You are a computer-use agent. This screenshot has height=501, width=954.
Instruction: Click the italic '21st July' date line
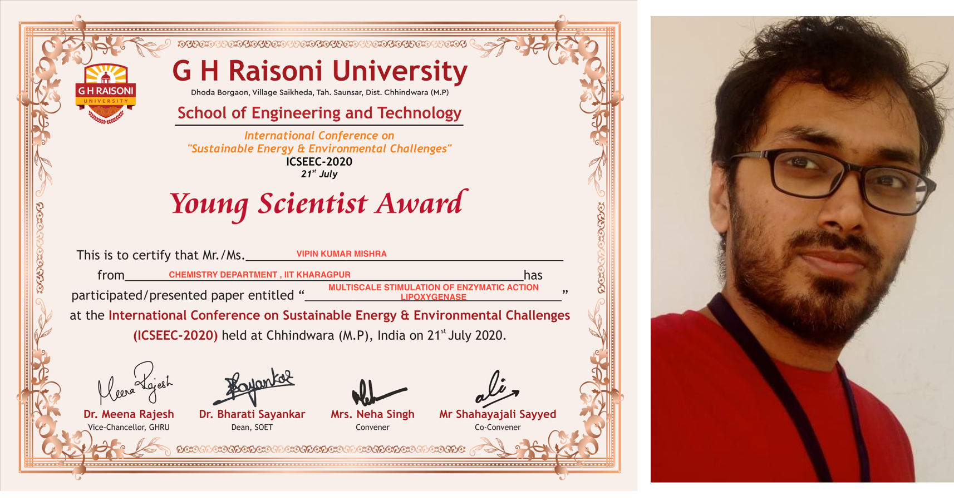pyautogui.click(x=319, y=174)
